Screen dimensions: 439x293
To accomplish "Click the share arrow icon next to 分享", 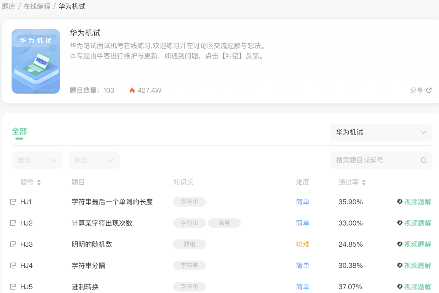I will (x=429, y=90).
